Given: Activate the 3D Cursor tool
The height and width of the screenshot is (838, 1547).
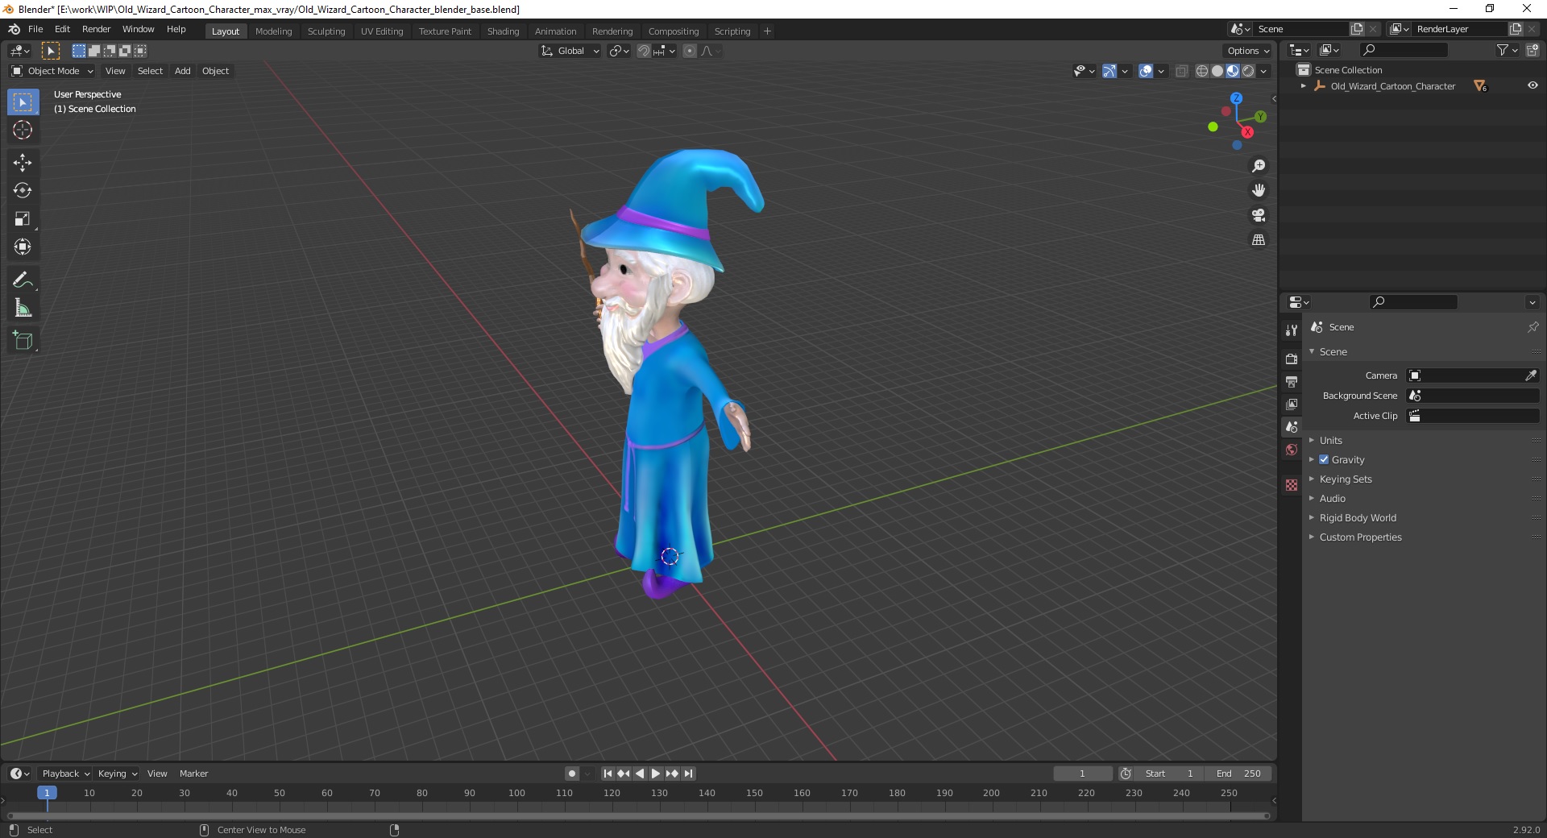Looking at the screenshot, I should click(x=23, y=130).
